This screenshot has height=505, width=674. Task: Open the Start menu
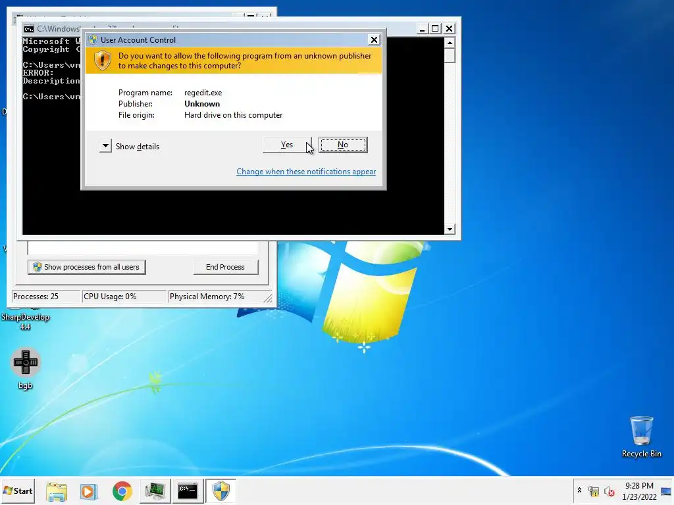point(18,491)
